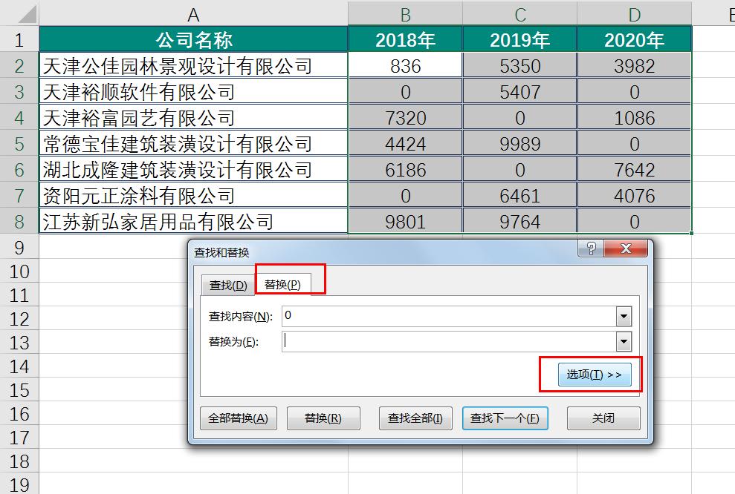Click the 关闭 button to dismiss dialog
The width and height of the screenshot is (735, 494).
(603, 418)
